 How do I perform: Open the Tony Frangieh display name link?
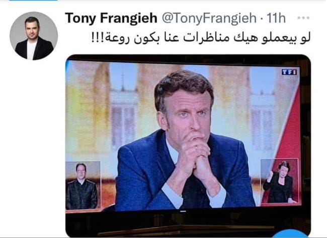coord(111,18)
